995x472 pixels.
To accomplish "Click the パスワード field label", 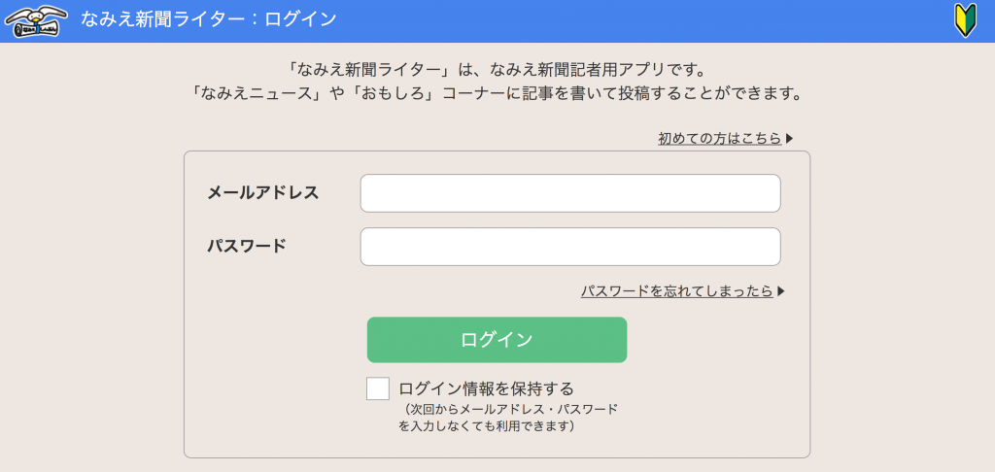I will 247,246.
